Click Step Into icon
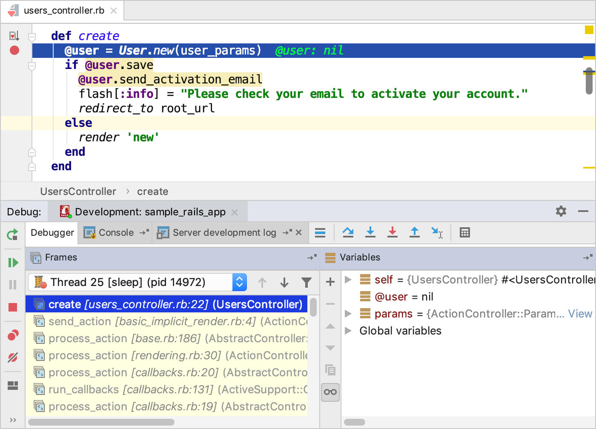This screenshot has height=429, width=596. click(x=370, y=232)
